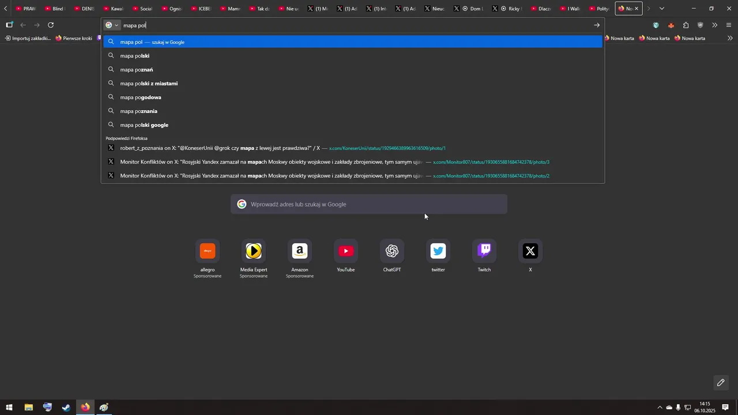This screenshot has width=738, height=415.
Task: Open File Explorer from the taskbar
Action: point(28,408)
